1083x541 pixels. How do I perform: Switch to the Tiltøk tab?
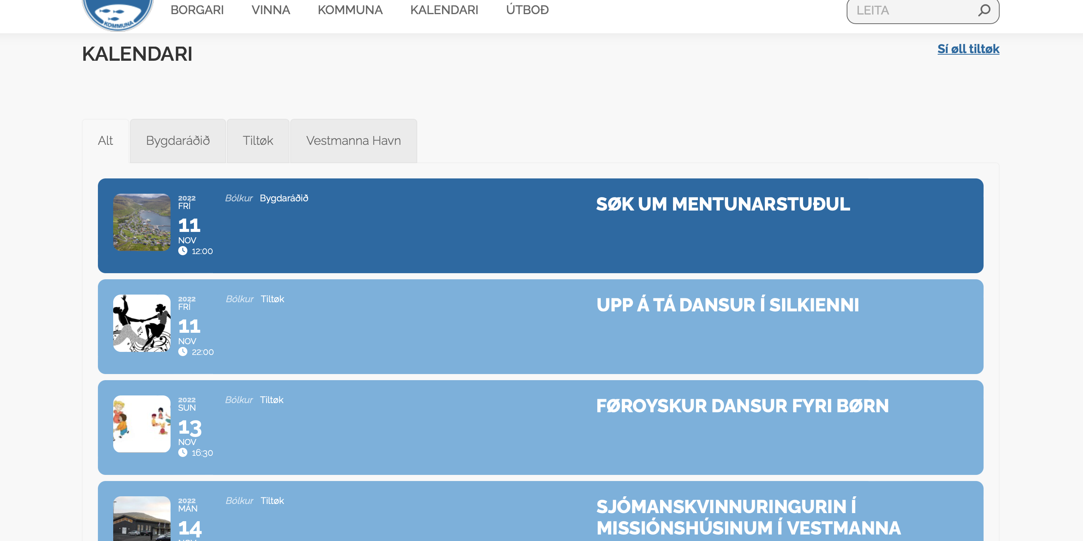[258, 141]
